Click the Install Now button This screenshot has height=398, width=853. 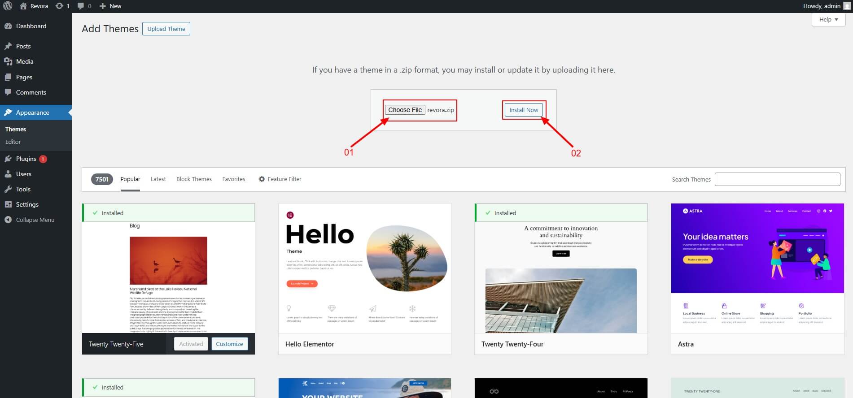coord(524,110)
